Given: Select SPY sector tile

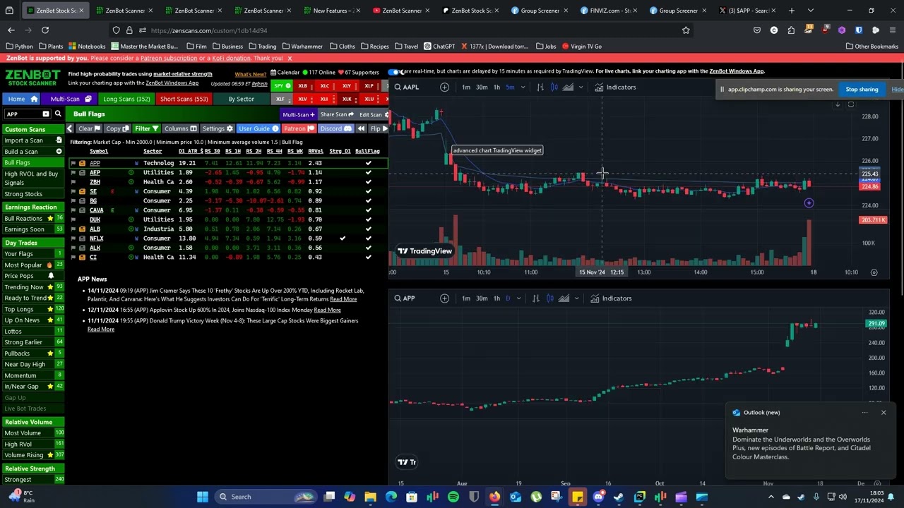Looking at the screenshot, I should 282,86.
